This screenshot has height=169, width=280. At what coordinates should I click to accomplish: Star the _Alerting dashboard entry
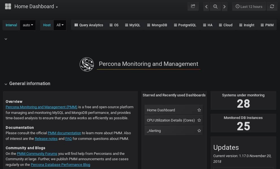[x=199, y=131]
